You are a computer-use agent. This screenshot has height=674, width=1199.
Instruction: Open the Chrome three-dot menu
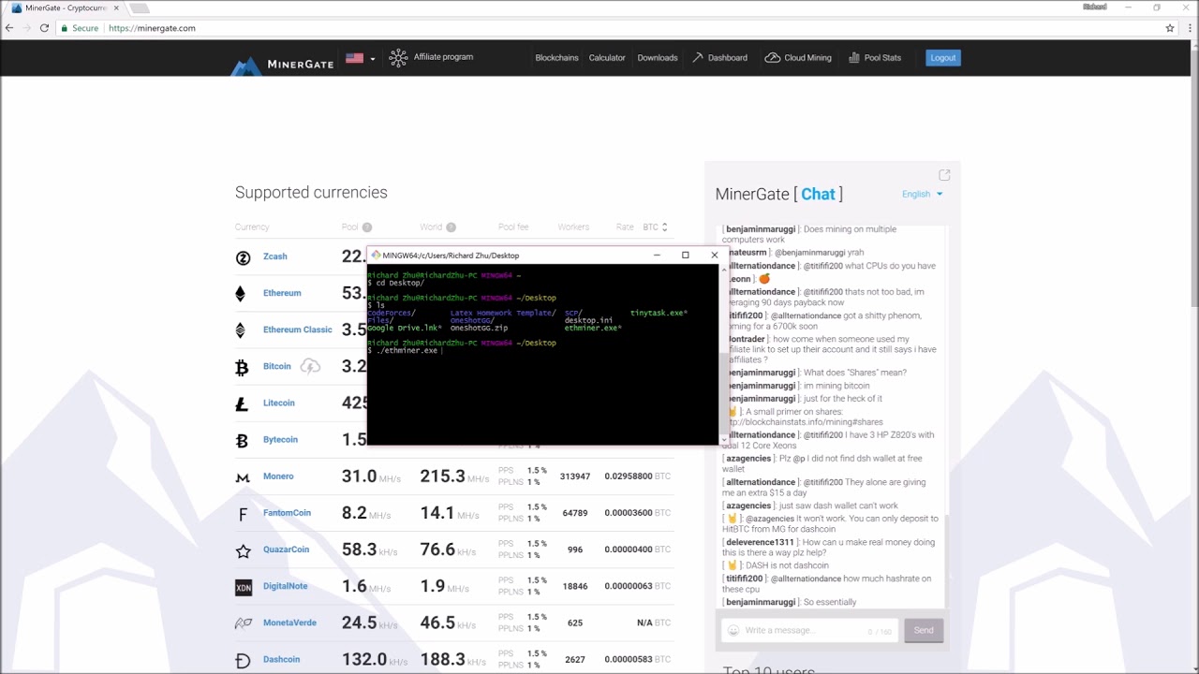coord(1189,28)
